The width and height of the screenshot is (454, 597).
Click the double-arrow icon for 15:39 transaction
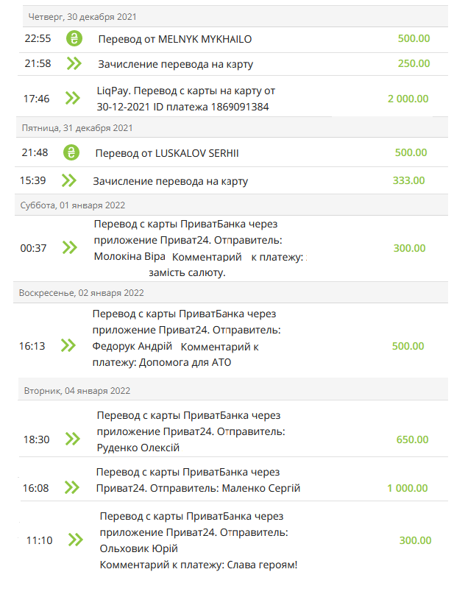pos(69,180)
